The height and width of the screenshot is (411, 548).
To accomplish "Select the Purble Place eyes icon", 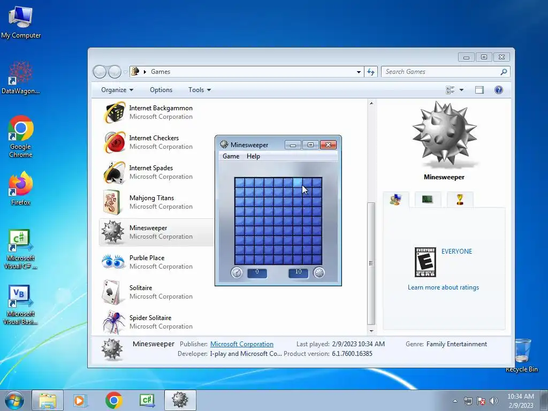I will pos(113,262).
